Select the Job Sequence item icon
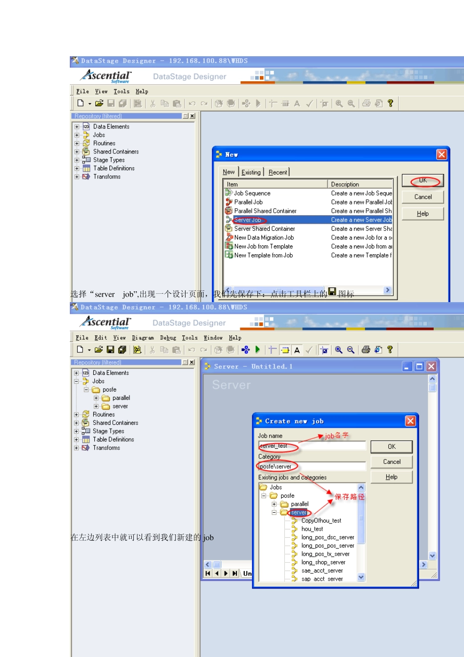This screenshot has width=464, height=657. 229,193
